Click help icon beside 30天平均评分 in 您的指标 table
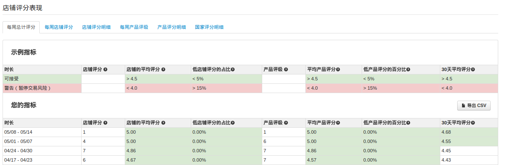Image resolution: width=505 pixels, height=165 pixels. [x=473, y=123]
